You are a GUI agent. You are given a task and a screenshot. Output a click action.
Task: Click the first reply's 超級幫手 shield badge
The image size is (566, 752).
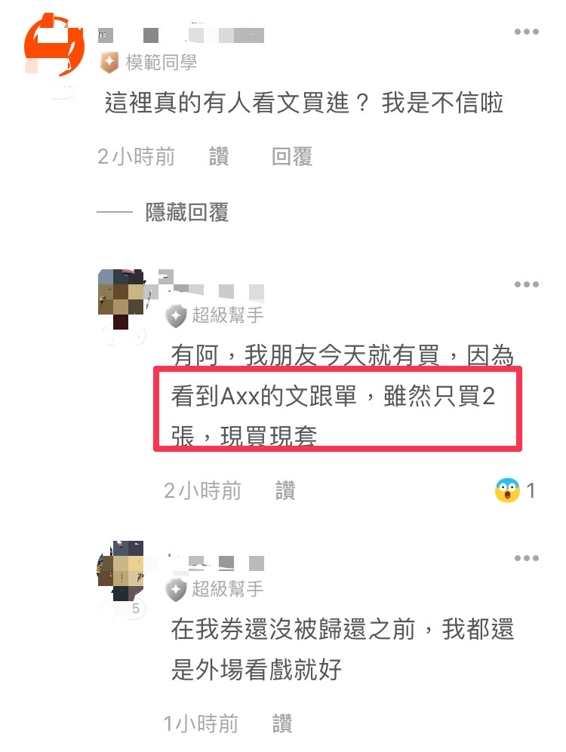[176, 315]
